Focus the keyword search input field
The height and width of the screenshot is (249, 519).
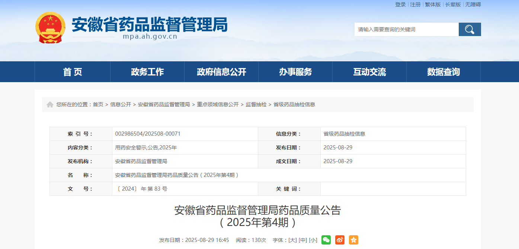pos(406,29)
